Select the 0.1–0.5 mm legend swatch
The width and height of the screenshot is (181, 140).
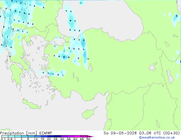[x=5, y=136]
